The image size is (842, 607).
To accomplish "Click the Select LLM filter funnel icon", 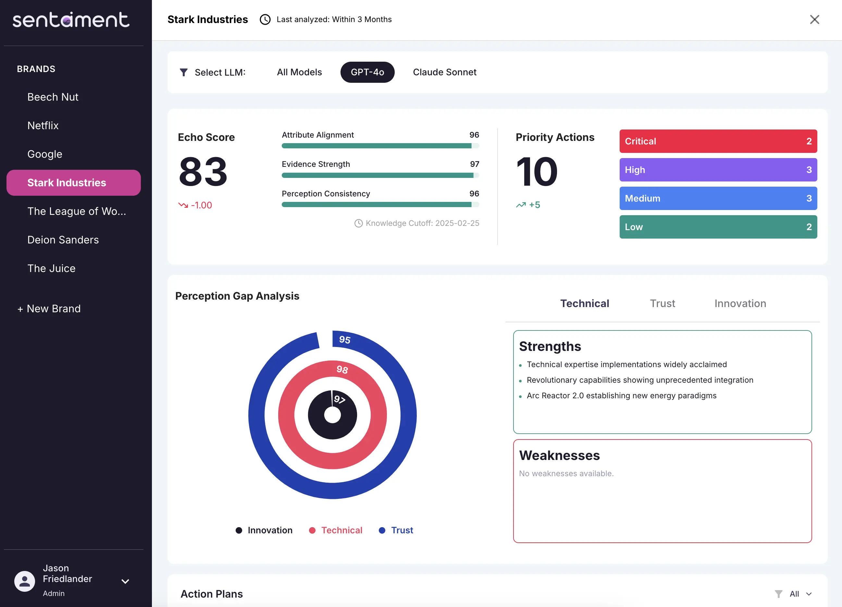I will click(x=183, y=72).
